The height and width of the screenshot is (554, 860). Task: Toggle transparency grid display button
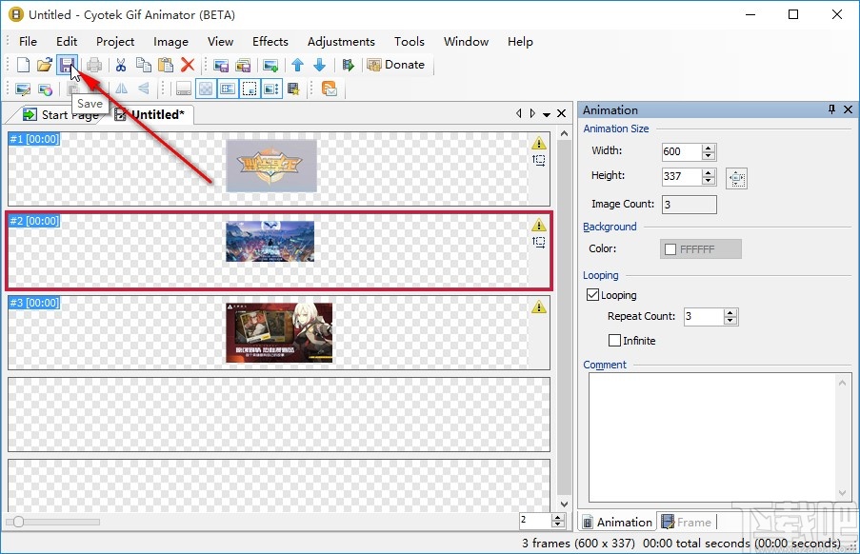[x=206, y=89]
